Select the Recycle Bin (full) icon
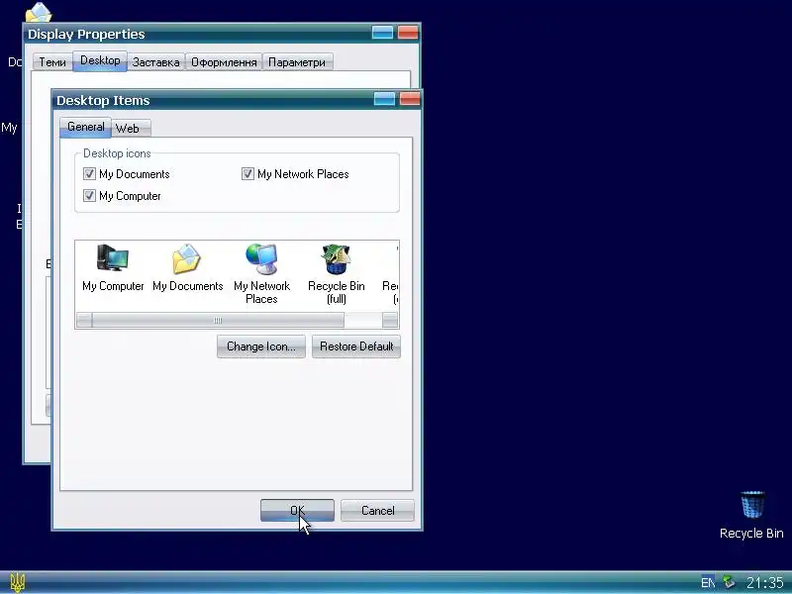 pos(336,274)
